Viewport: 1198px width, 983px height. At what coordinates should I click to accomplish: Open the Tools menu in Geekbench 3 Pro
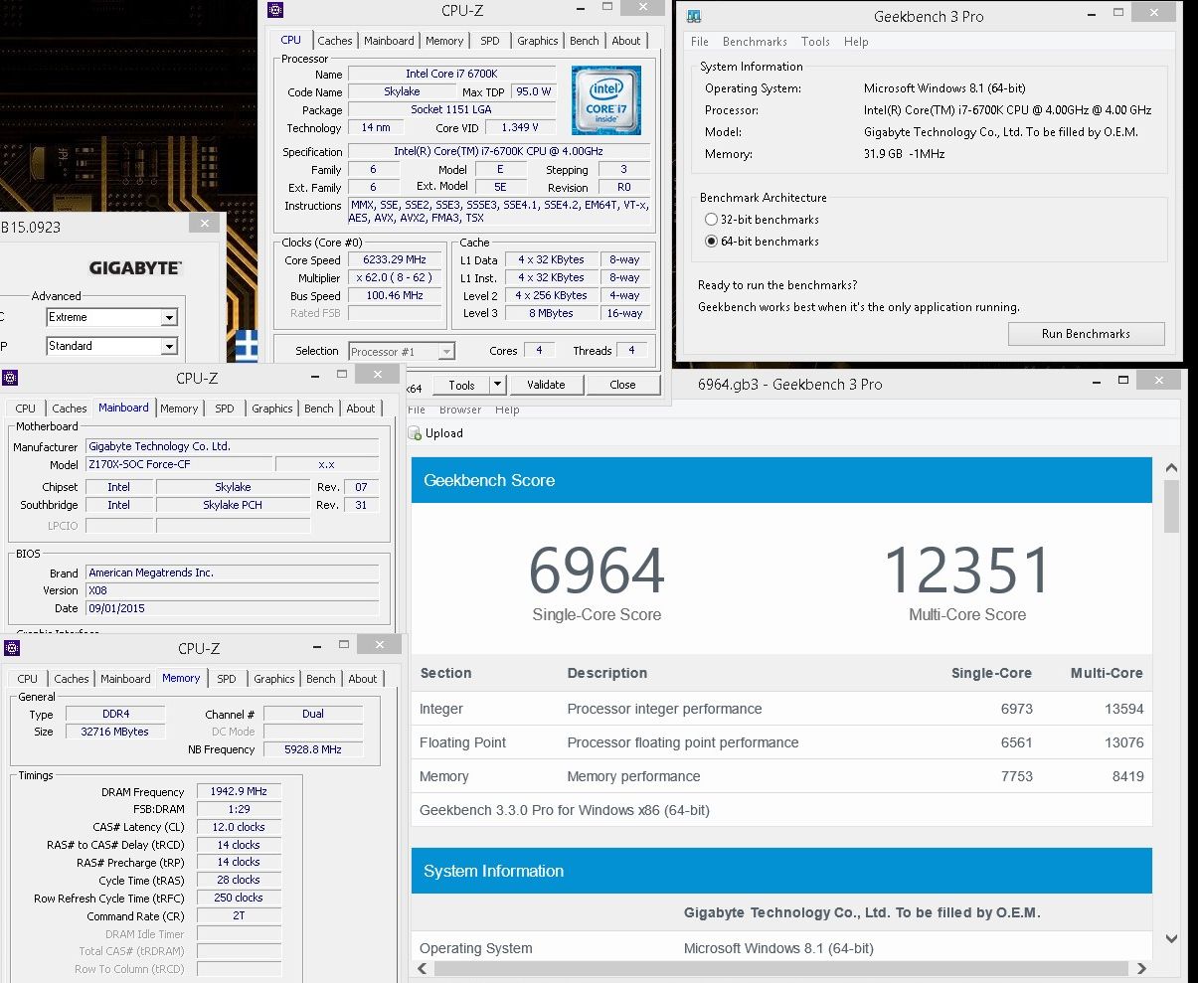(815, 42)
